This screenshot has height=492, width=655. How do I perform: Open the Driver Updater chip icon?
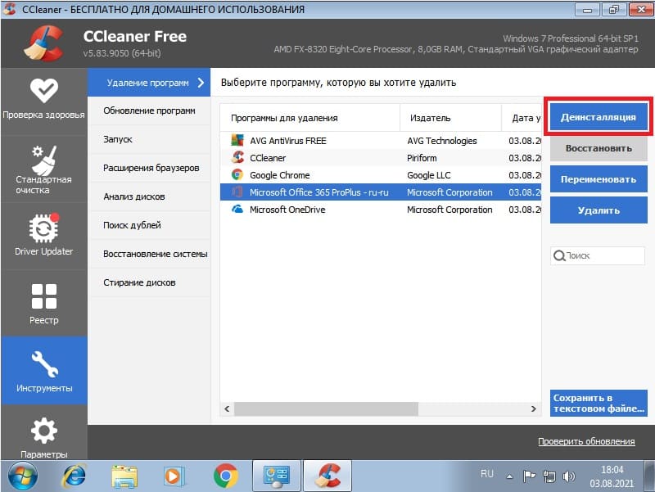click(x=44, y=228)
